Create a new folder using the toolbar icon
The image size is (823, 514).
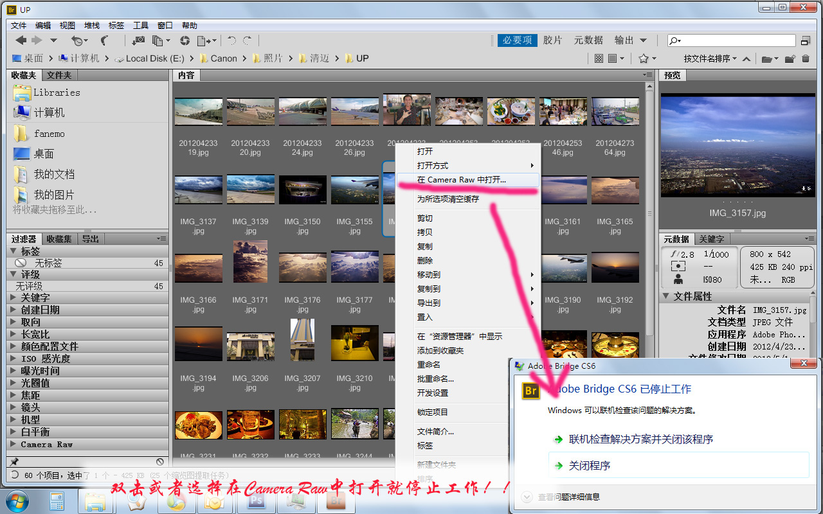pyautogui.click(x=789, y=58)
